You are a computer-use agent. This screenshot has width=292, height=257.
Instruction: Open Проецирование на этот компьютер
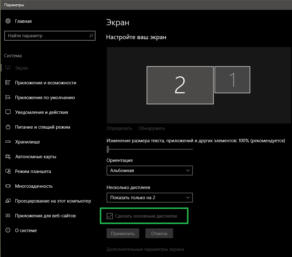click(x=53, y=201)
